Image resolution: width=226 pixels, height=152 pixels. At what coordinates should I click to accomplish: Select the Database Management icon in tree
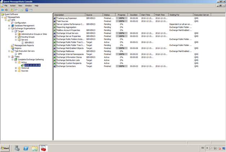tap(12, 26)
